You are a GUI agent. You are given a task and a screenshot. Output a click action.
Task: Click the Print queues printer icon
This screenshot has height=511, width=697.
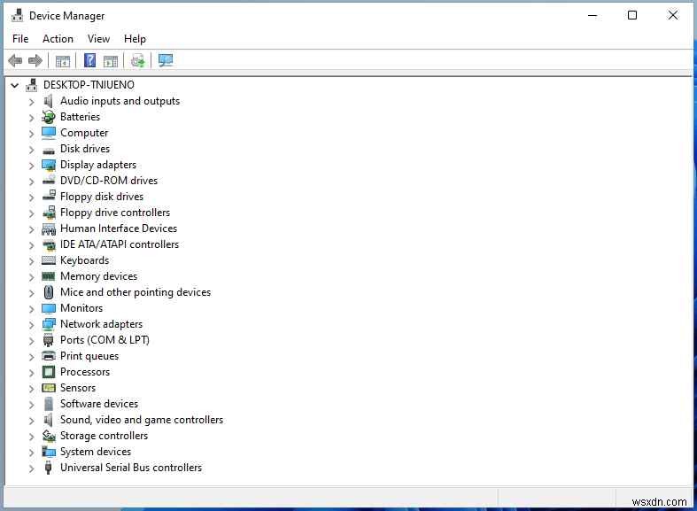(x=48, y=356)
